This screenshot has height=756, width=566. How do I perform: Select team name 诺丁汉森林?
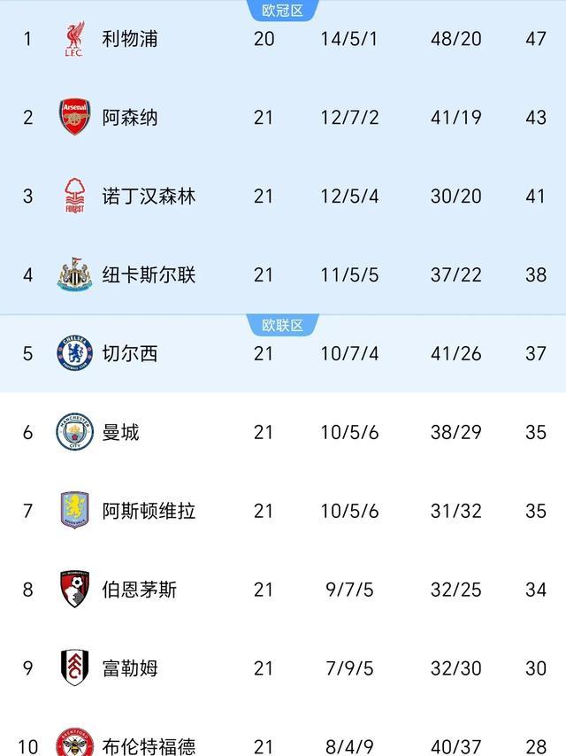tap(149, 196)
